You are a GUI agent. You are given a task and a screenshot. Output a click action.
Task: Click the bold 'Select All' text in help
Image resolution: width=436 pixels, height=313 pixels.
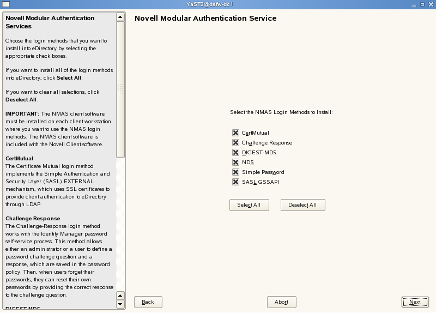(x=69, y=78)
